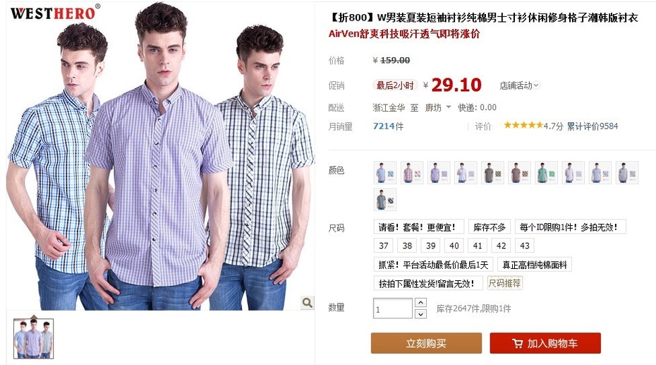Open the 尺码推荐 size recommendation link
This screenshot has width=656, height=365.
click(504, 283)
